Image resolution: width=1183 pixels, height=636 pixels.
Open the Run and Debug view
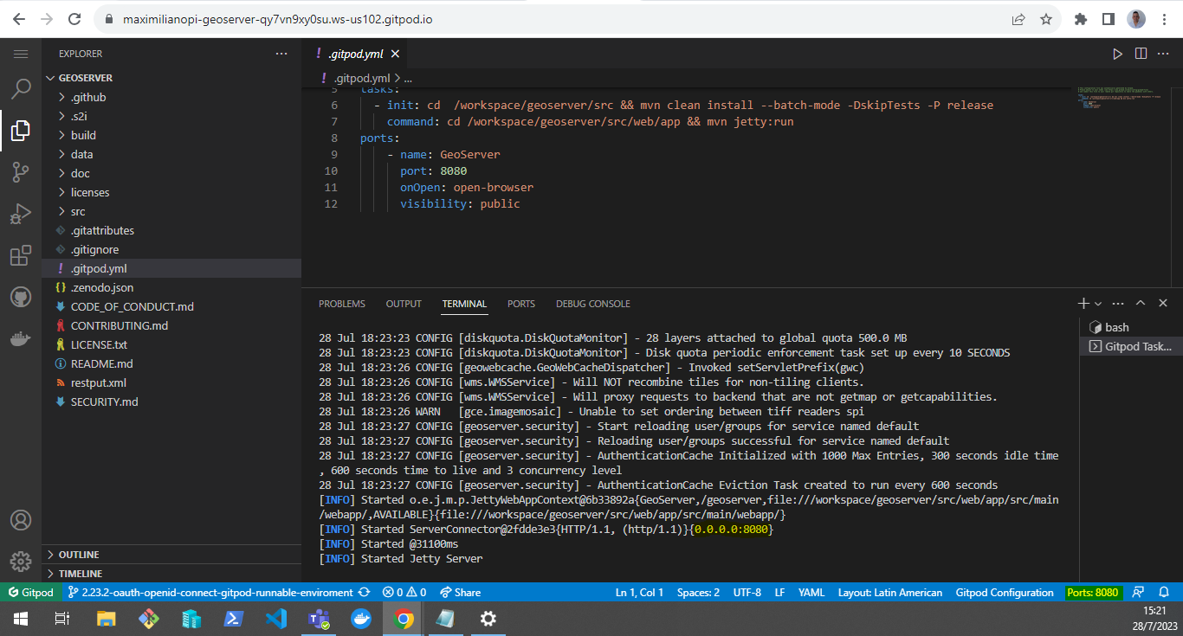(21, 214)
